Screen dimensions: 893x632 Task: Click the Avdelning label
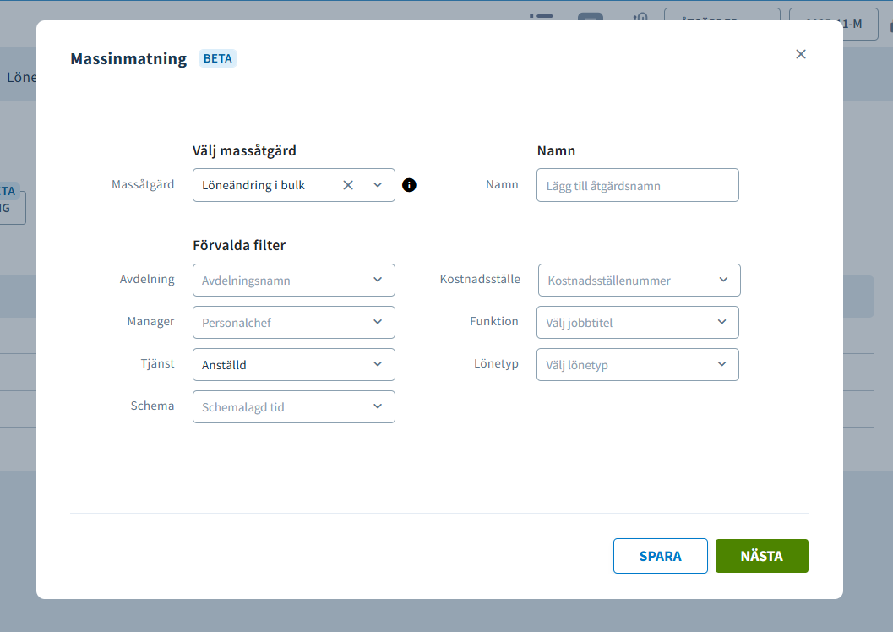tap(147, 279)
